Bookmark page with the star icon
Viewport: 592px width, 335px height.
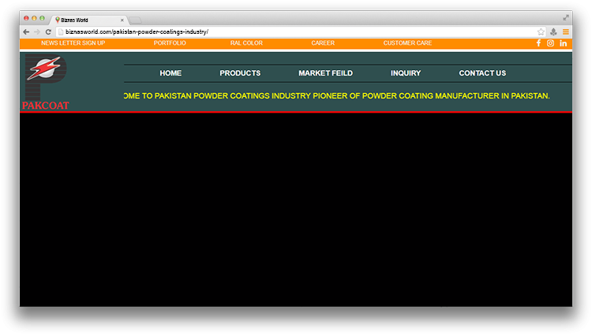(x=541, y=32)
